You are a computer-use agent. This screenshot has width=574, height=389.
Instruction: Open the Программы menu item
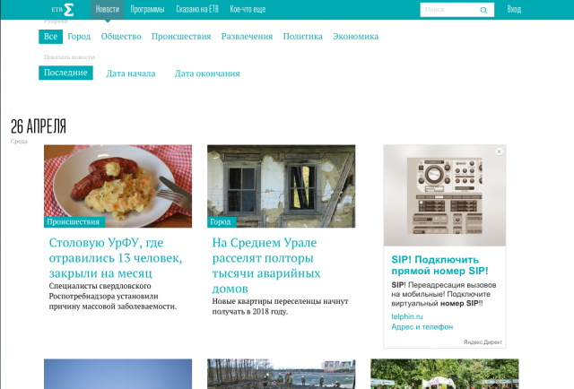[x=147, y=10]
